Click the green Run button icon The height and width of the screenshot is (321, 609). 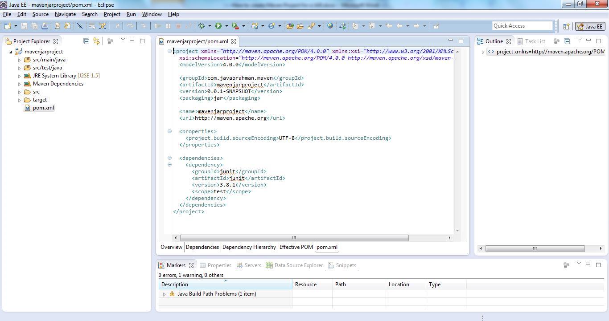[x=218, y=26]
